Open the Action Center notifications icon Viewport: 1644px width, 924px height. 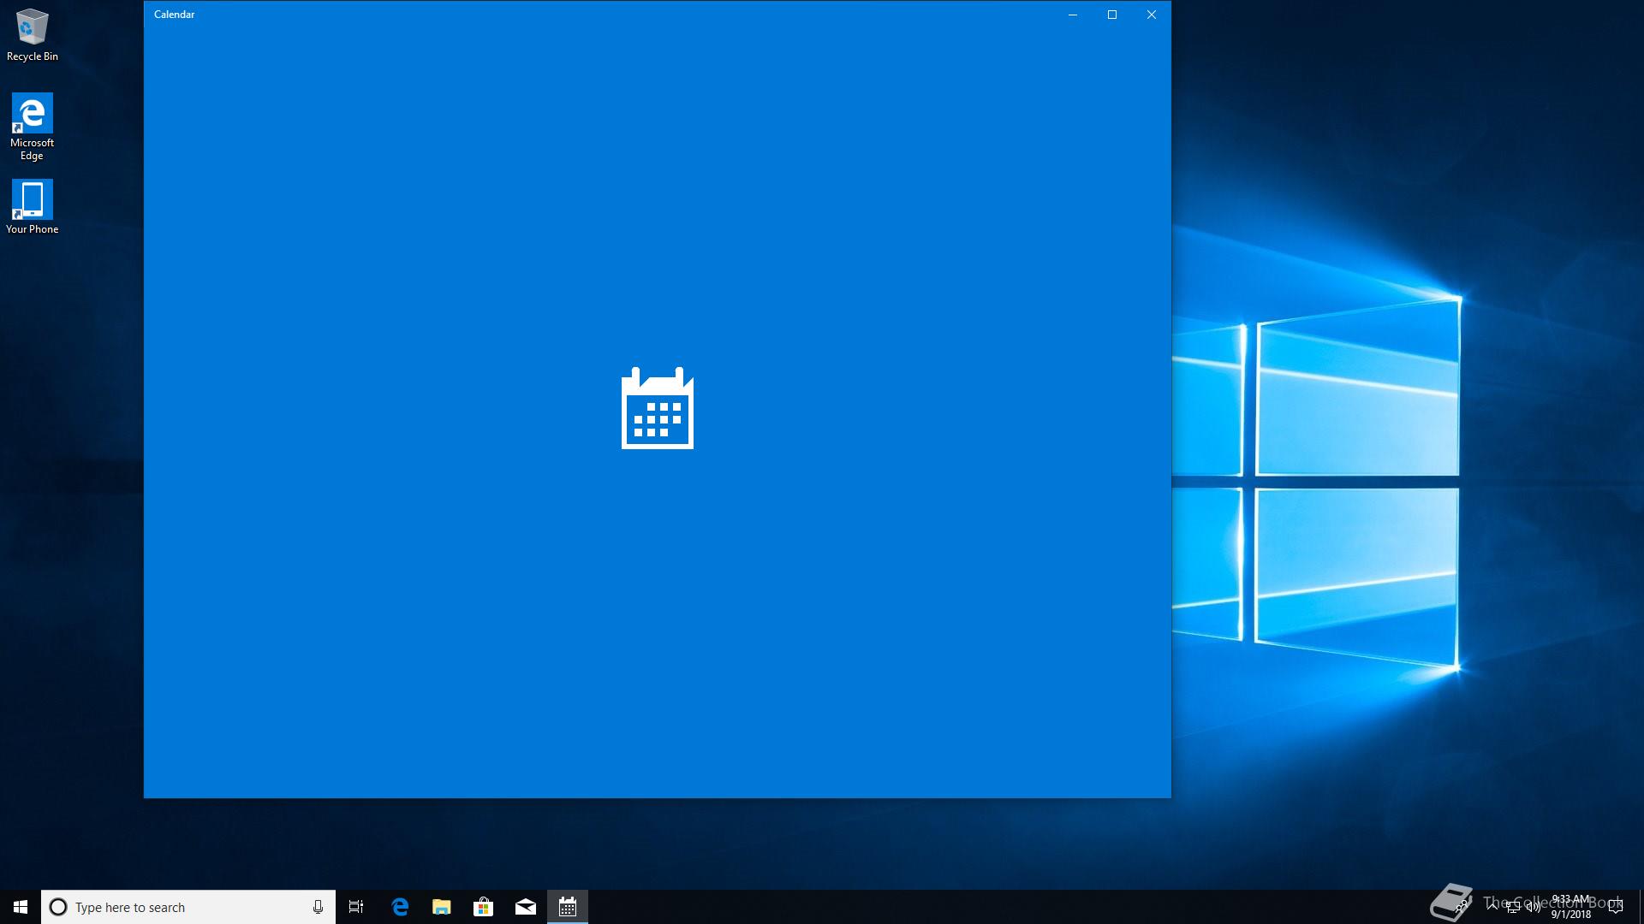pos(1616,907)
